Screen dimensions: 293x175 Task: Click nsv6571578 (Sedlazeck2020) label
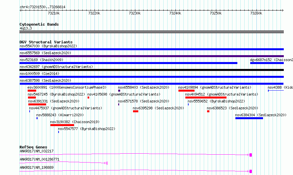tap(144, 101)
